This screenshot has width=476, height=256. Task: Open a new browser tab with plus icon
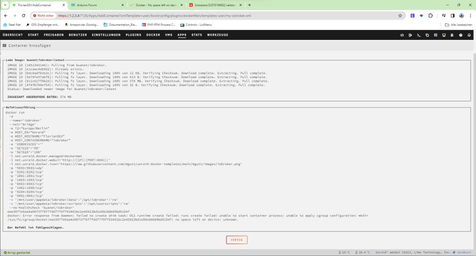249,5
